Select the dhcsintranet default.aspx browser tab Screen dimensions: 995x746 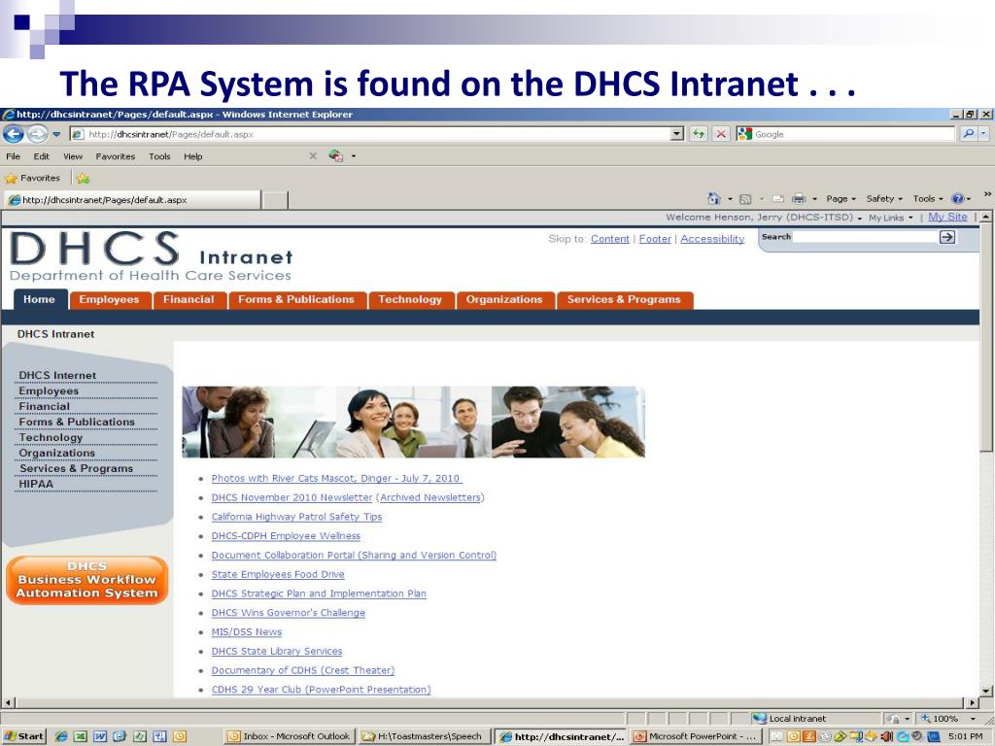click(x=132, y=200)
